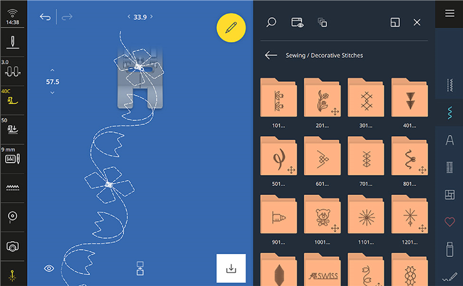Open stitch folder 201 with flowers

click(322, 97)
